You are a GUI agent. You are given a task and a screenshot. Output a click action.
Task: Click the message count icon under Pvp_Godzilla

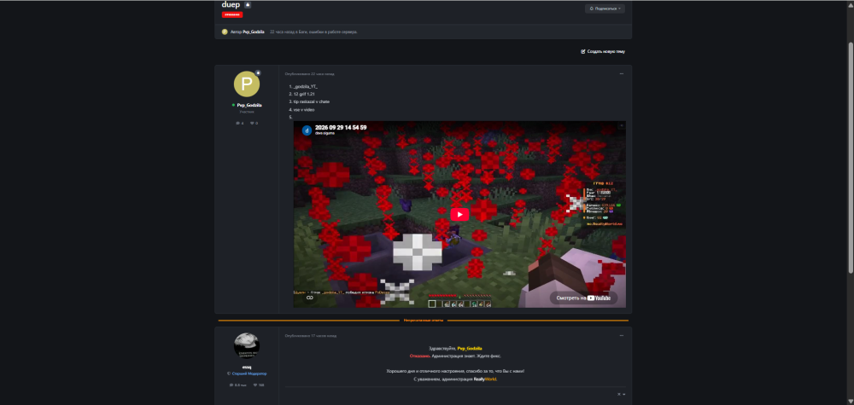[x=239, y=124]
